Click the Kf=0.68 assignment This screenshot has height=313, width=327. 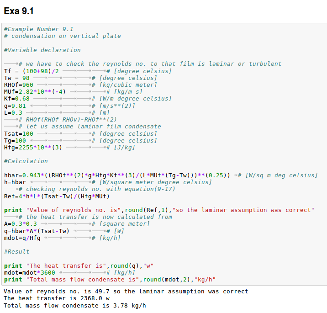point(17,99)
